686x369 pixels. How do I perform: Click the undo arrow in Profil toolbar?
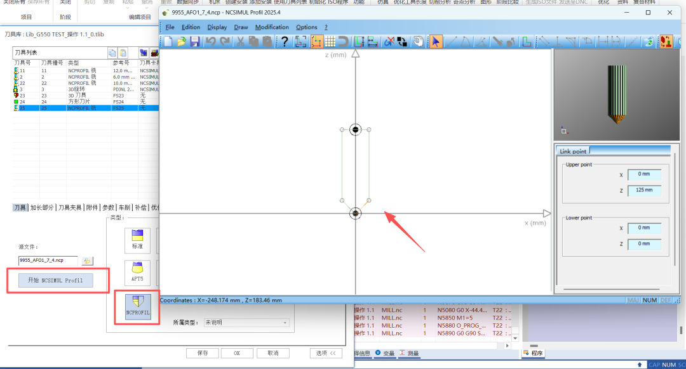pos(211,41)
